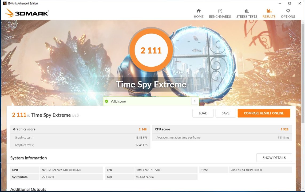
Task: Click the 2 111 score beside Time Spy Extreme
Action: pos(19,115)
